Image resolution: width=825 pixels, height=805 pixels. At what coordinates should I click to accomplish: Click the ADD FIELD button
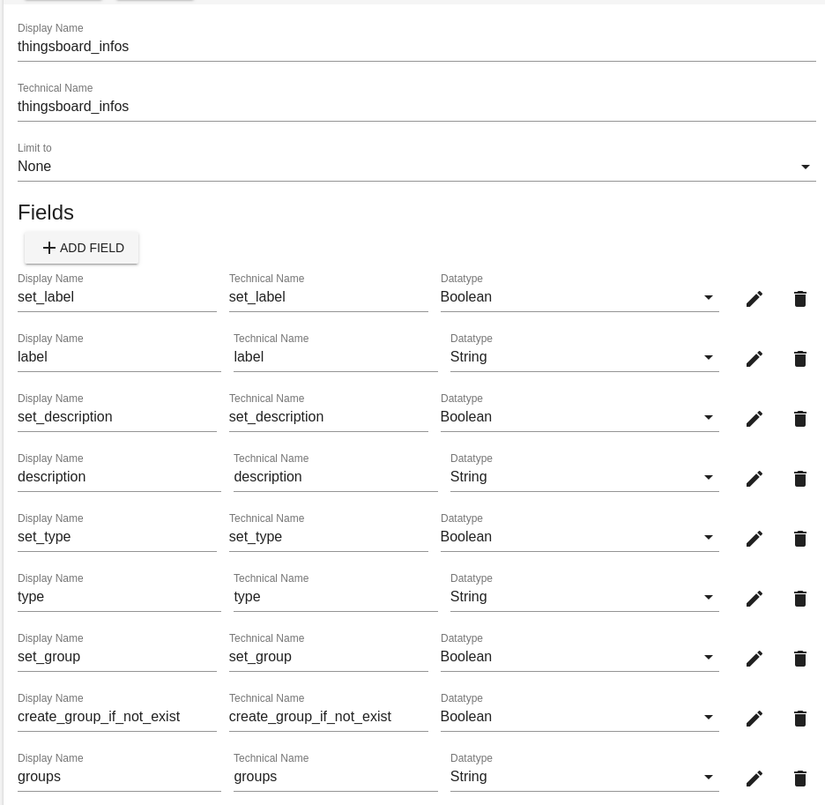pos(82,248)
